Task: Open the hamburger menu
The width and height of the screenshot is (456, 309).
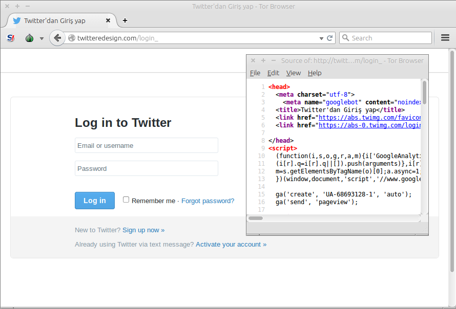Action: click(x=445, y=38)
